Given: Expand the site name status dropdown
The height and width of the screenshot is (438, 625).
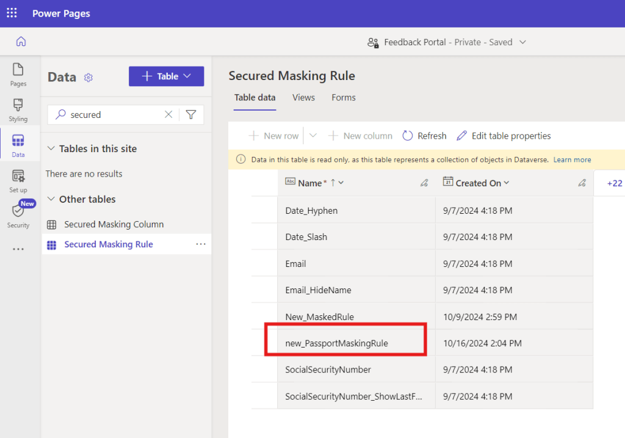Looking at the screenshot, I should tap(522, 42).
